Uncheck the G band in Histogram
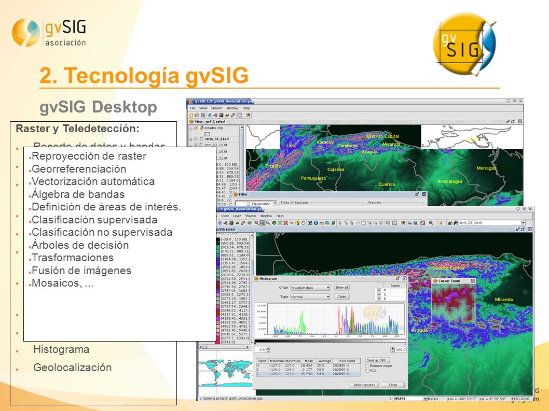 click(x=379, y=294)
